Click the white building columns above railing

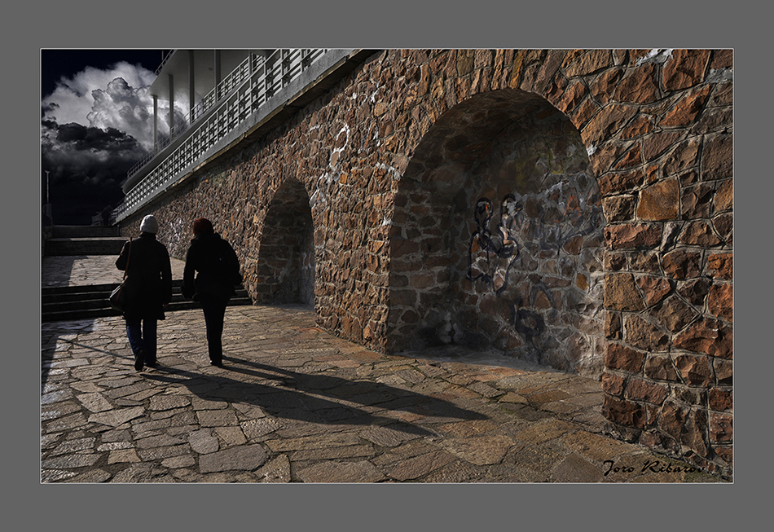tap(192, 80)
